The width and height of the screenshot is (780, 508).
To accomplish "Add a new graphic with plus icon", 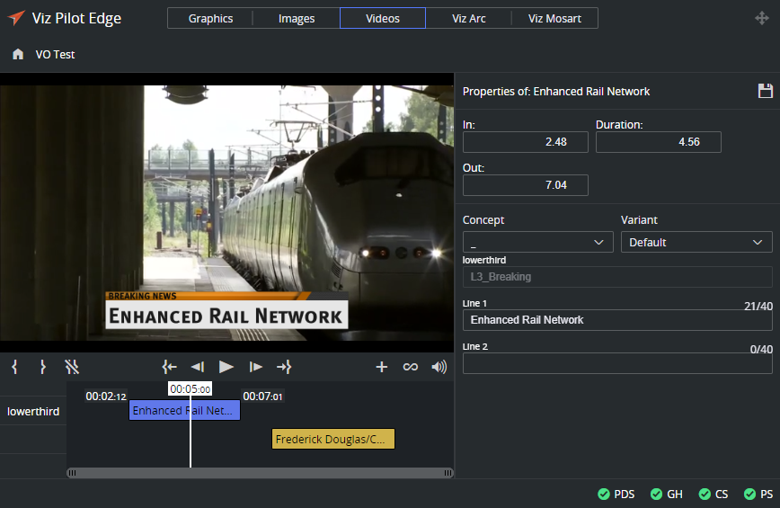I will tap(381, 367).
